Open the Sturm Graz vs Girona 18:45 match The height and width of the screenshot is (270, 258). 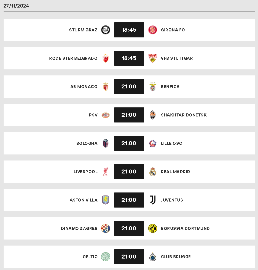[x=129, y=30]
